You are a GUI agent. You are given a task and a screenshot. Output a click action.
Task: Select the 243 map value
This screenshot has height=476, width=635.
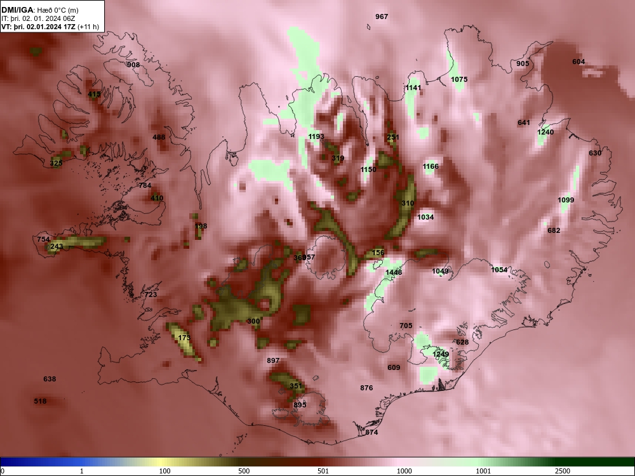[57, 246]
